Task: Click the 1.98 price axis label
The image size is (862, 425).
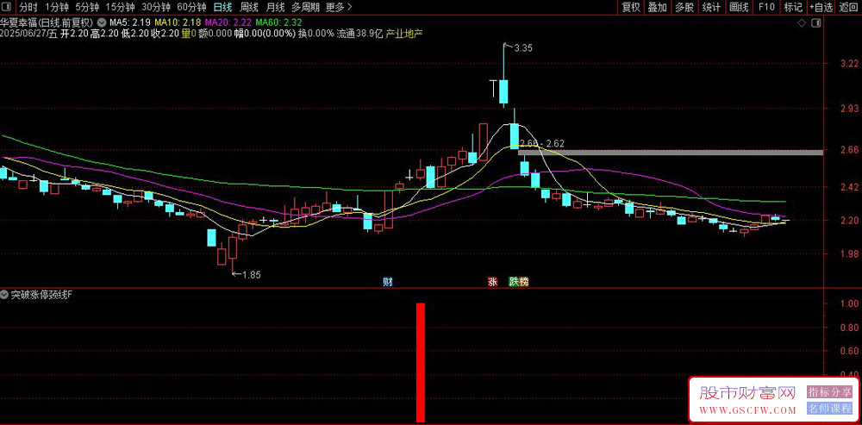Action: 849,254
